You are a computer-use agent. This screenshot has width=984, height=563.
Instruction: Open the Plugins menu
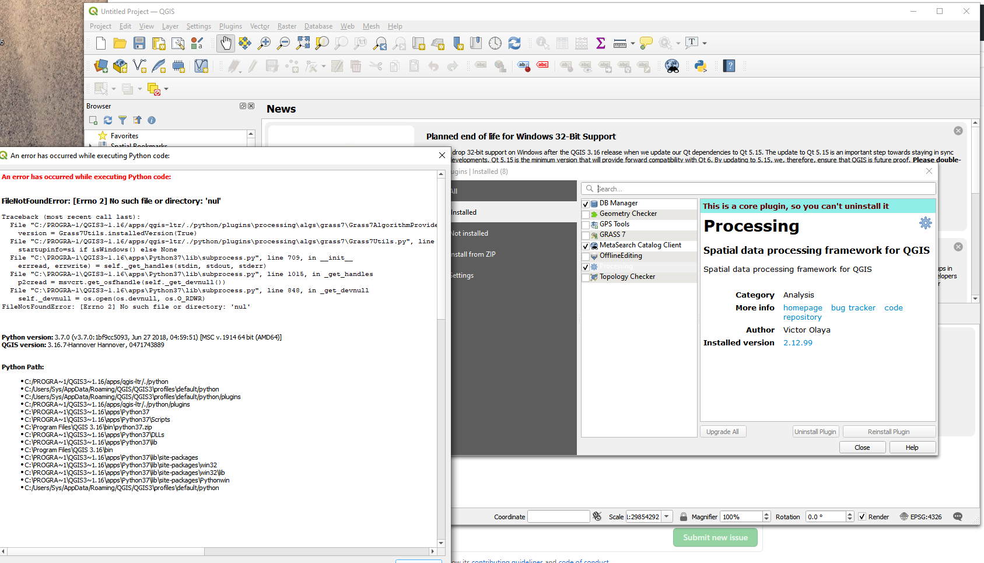230,26
